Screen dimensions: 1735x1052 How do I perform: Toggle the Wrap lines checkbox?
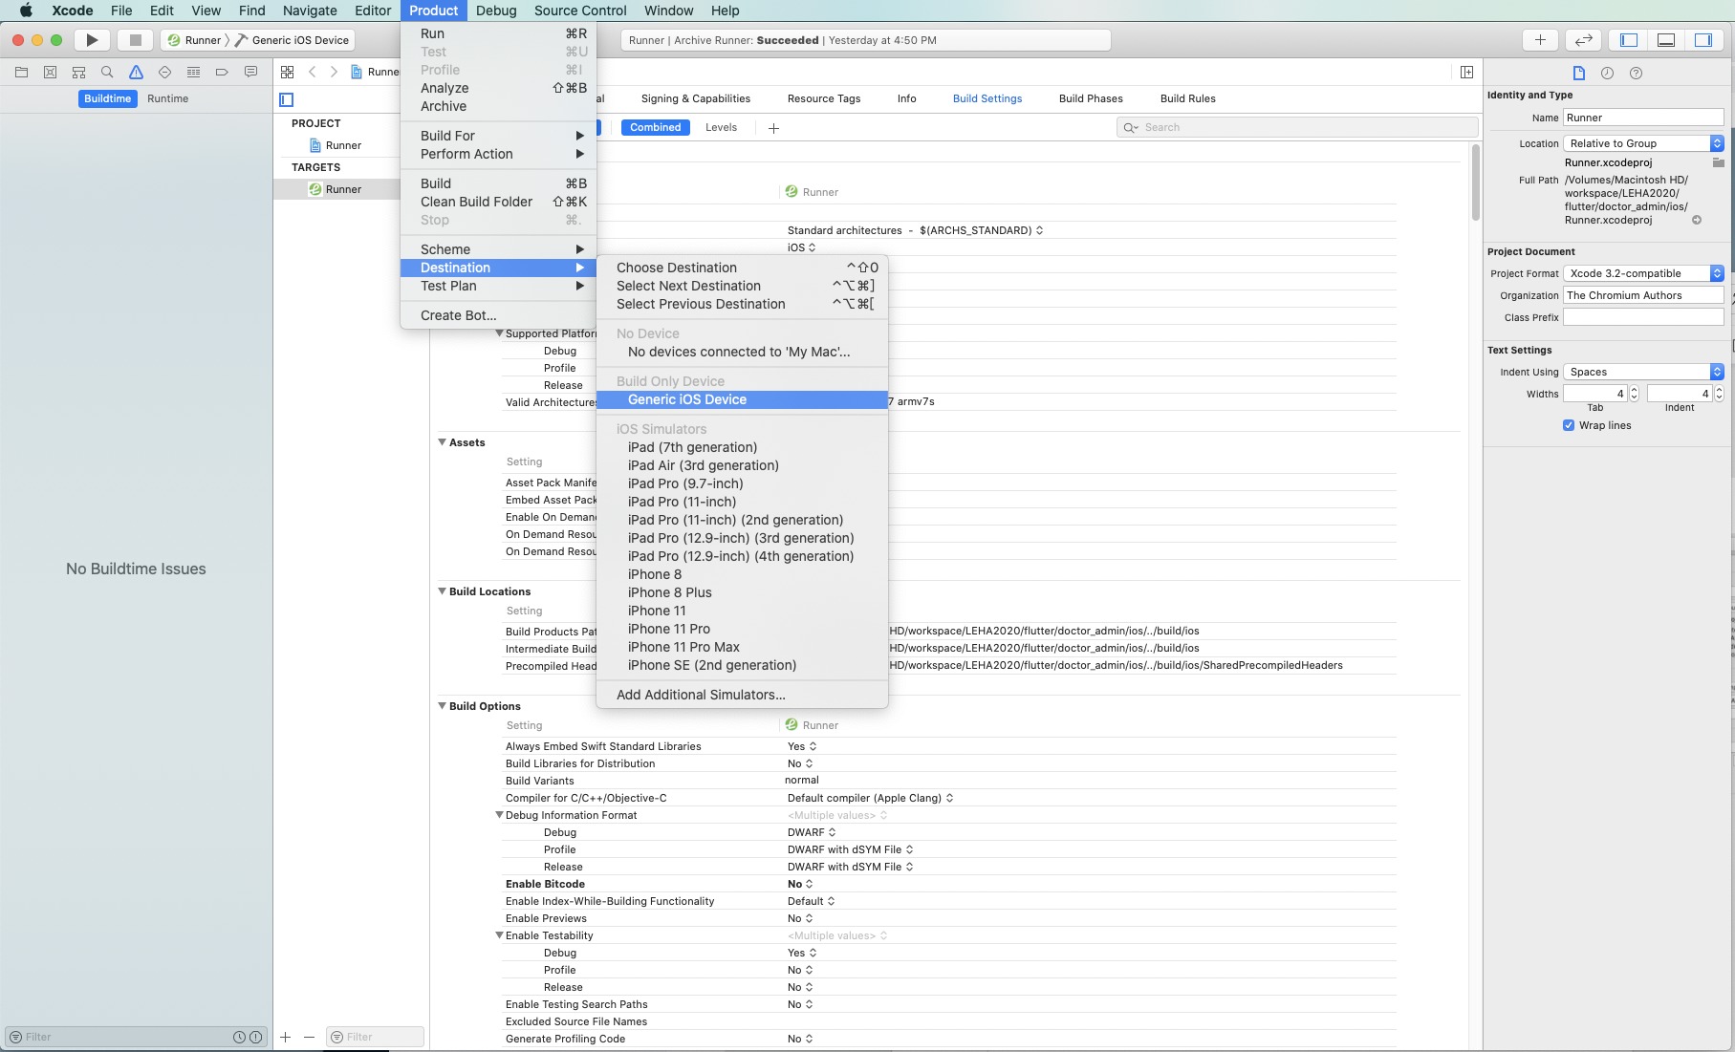[1569, 425]
